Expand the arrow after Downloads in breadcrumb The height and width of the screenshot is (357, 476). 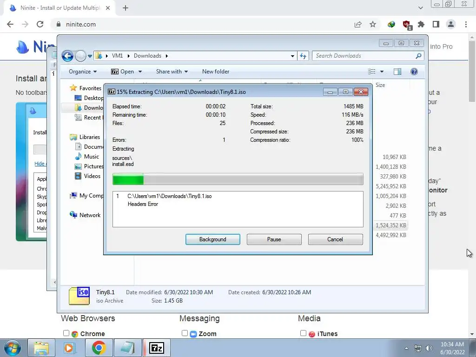click(x=167, y=56)
